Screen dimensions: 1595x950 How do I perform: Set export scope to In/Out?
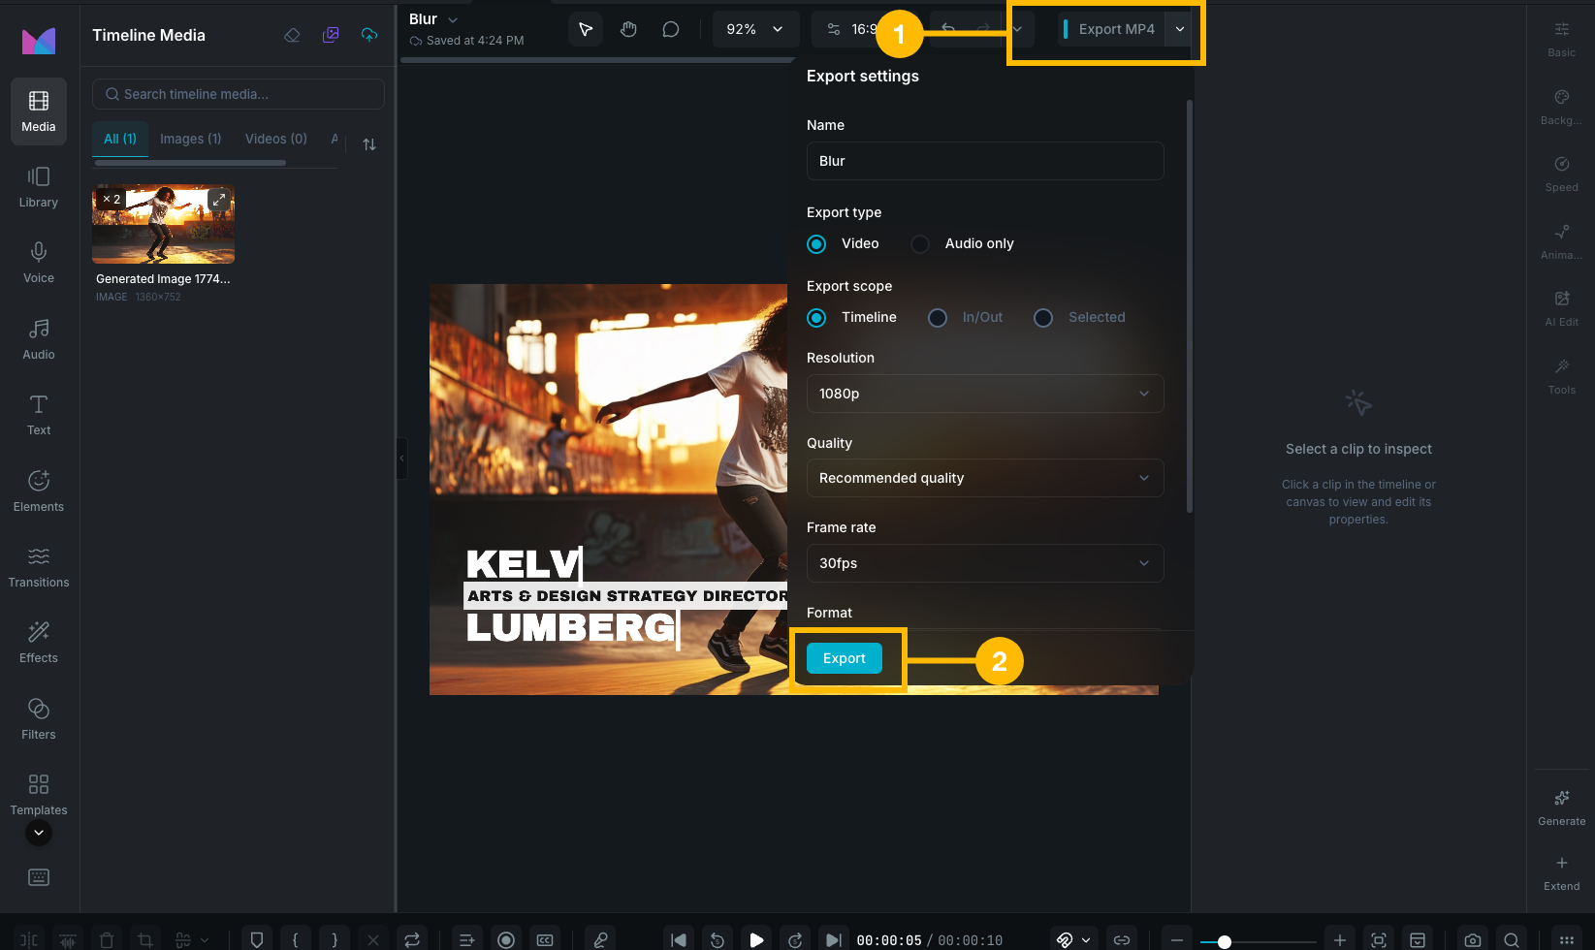937,317
